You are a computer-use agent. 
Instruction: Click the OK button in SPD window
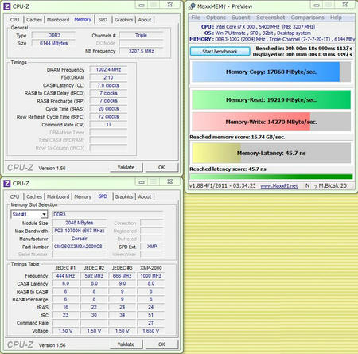pyautogui.click(x=161, y=344)
